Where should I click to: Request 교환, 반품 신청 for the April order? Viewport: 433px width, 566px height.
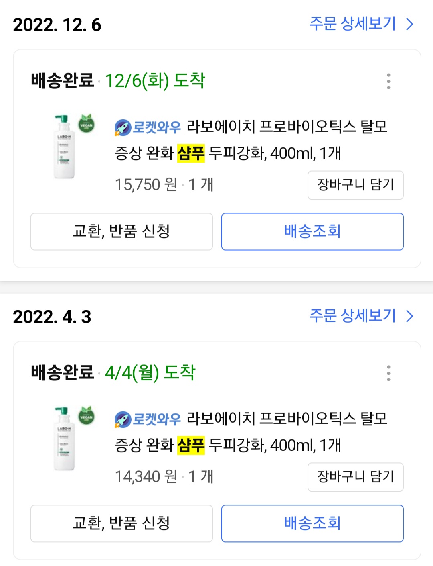pyautogui.click(x=121, y=523)
